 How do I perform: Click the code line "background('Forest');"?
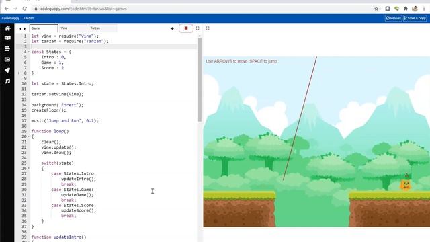point(57,105)
